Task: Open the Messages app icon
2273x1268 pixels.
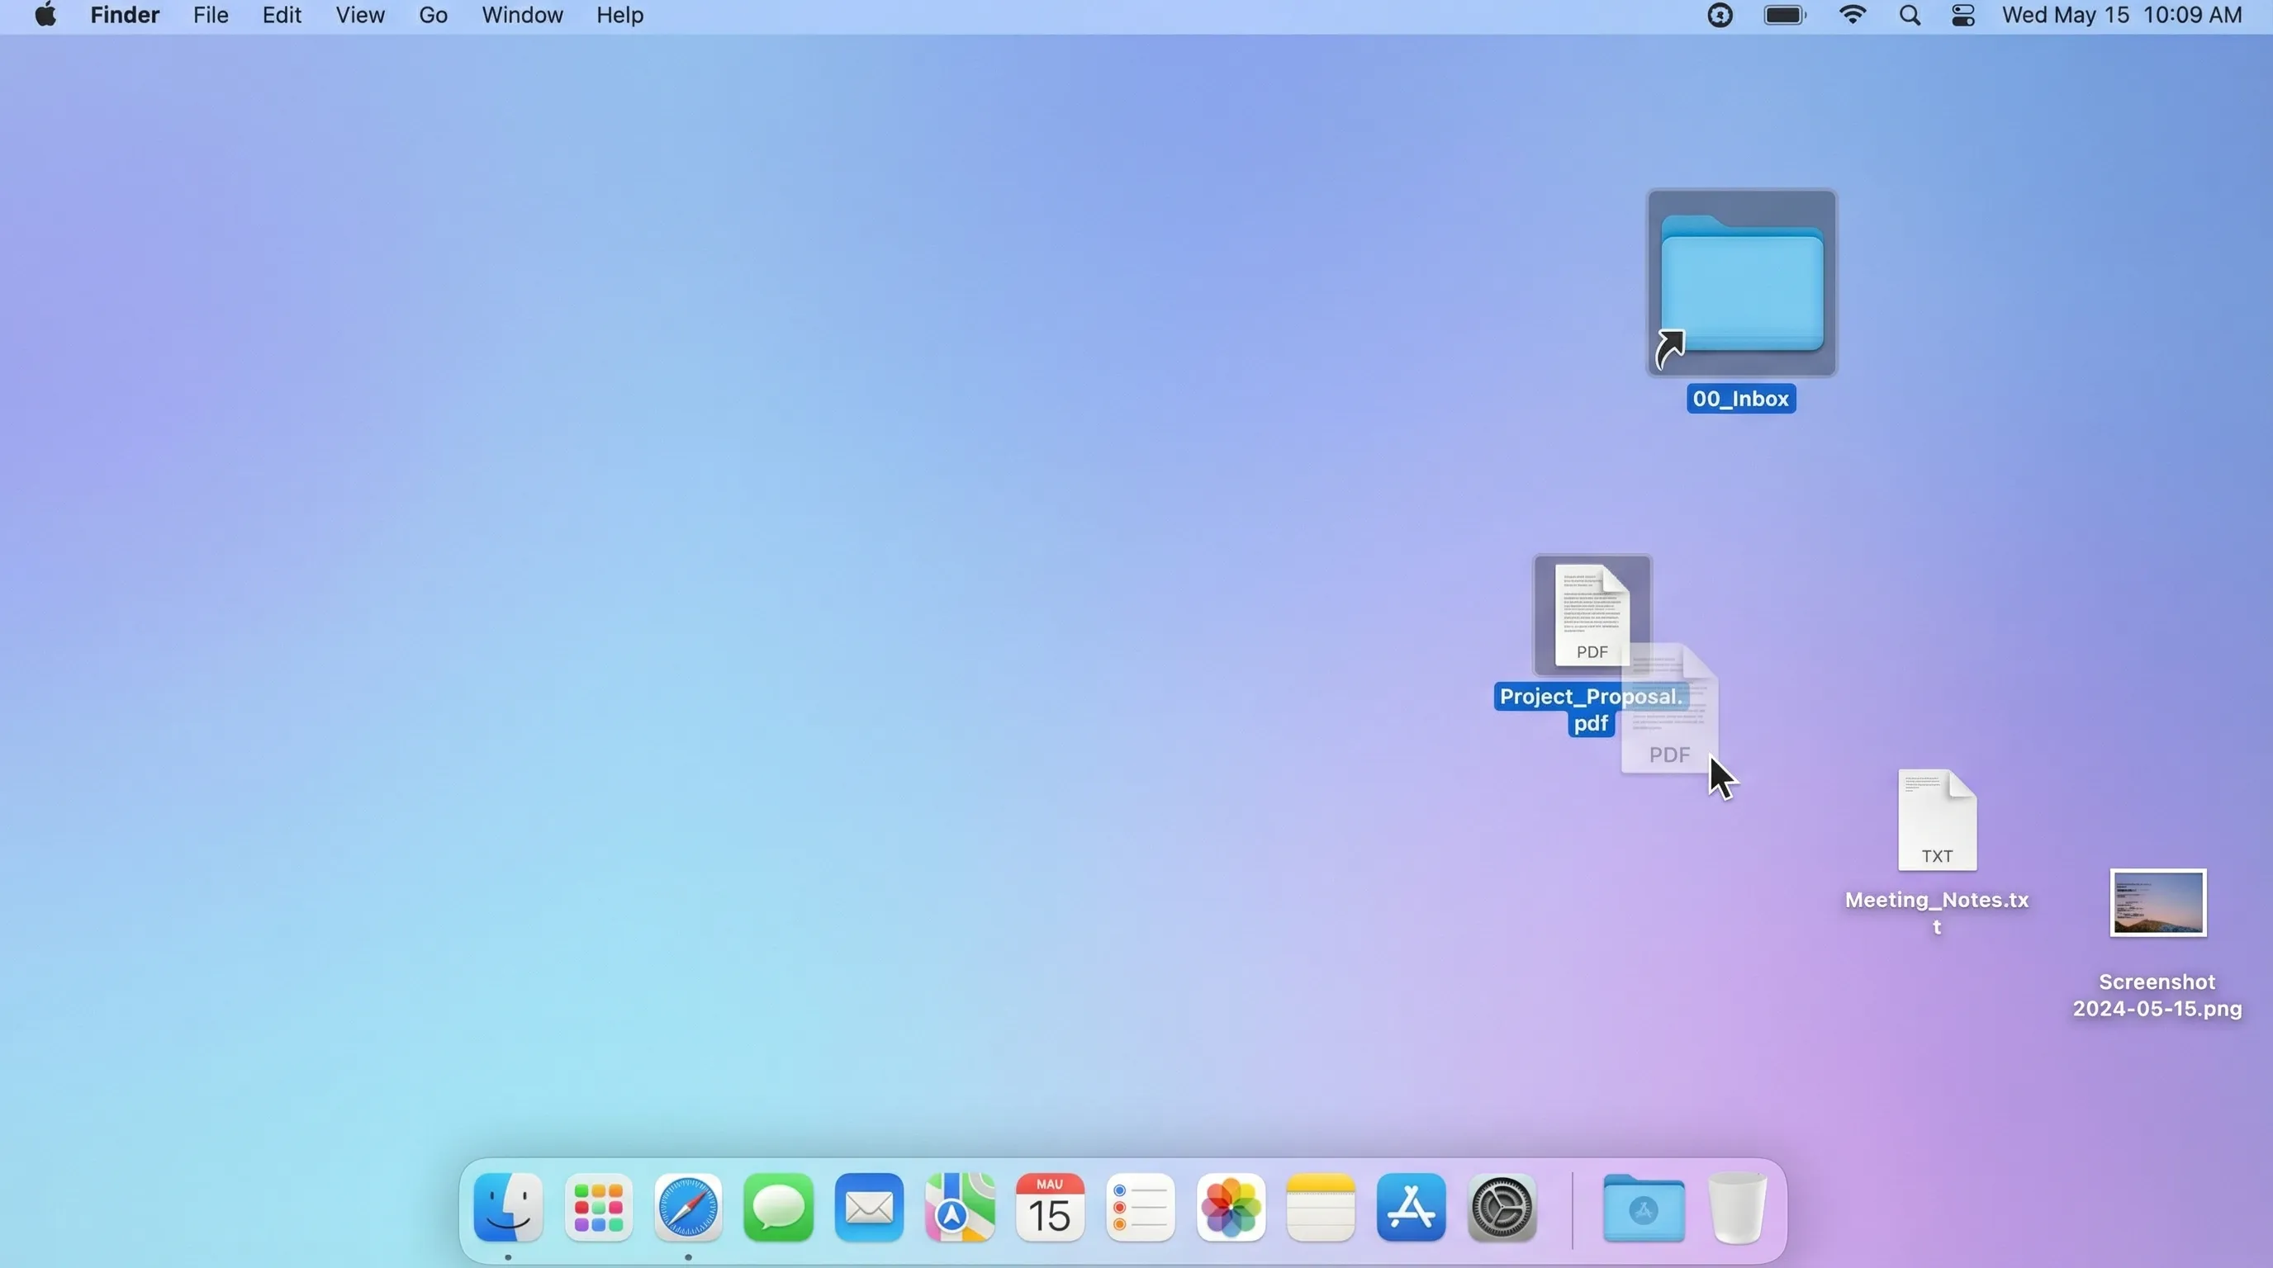Action: click(778, 1207)
